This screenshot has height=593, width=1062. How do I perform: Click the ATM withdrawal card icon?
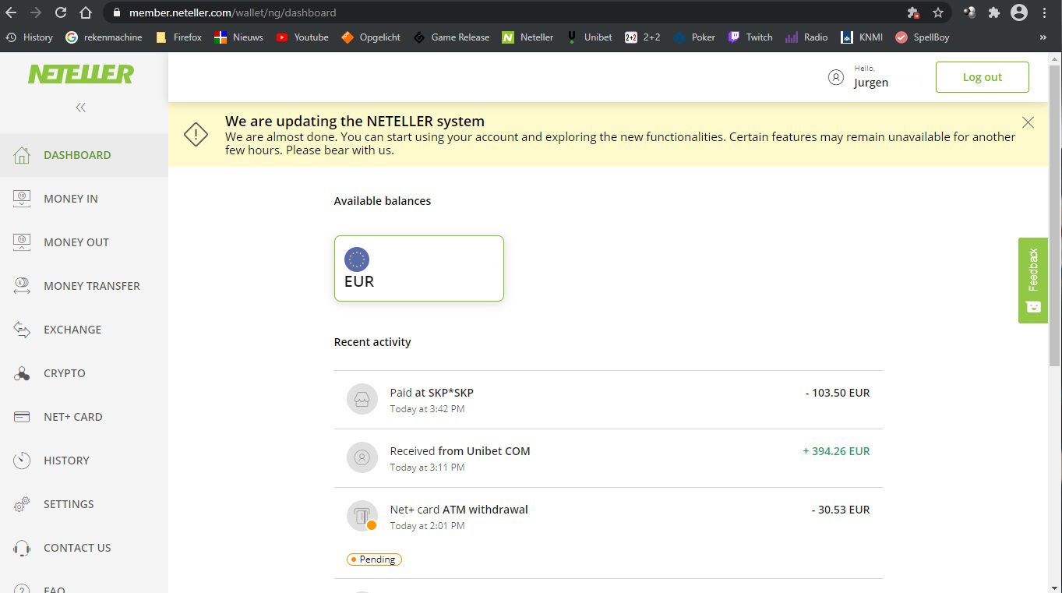(x=362, y=516)
